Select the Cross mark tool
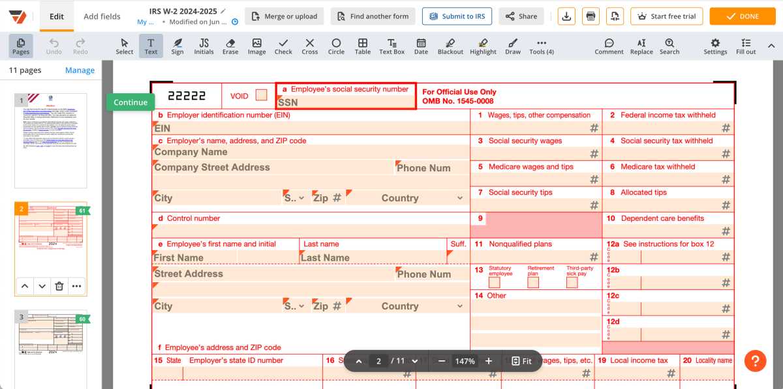783x389 pixels. click(x=310, y=46)
